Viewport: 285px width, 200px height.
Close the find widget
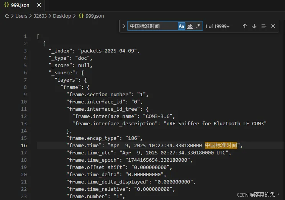273,26
